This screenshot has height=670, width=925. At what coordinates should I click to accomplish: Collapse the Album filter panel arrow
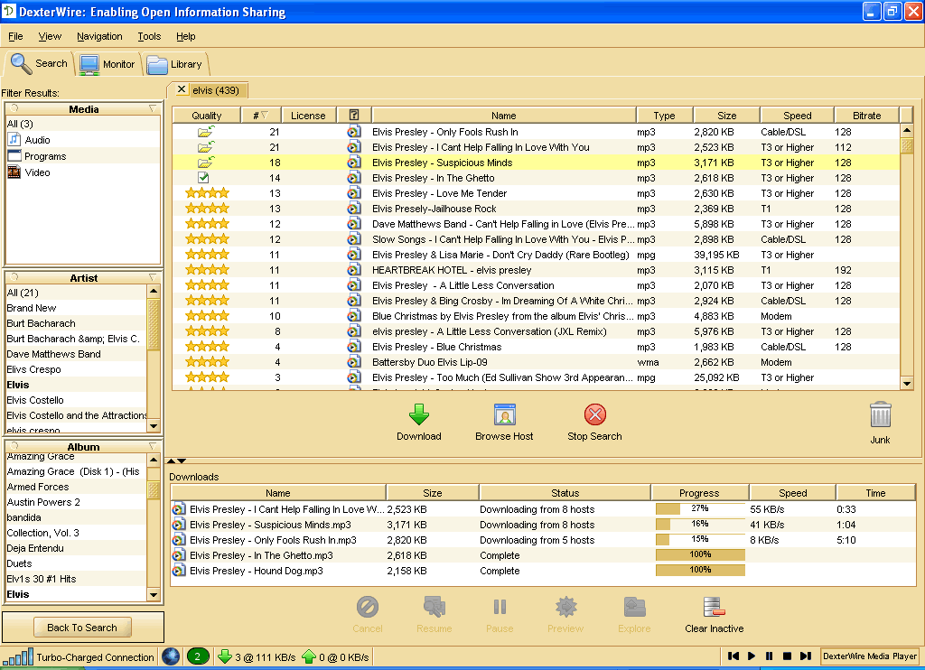point(153,446)
